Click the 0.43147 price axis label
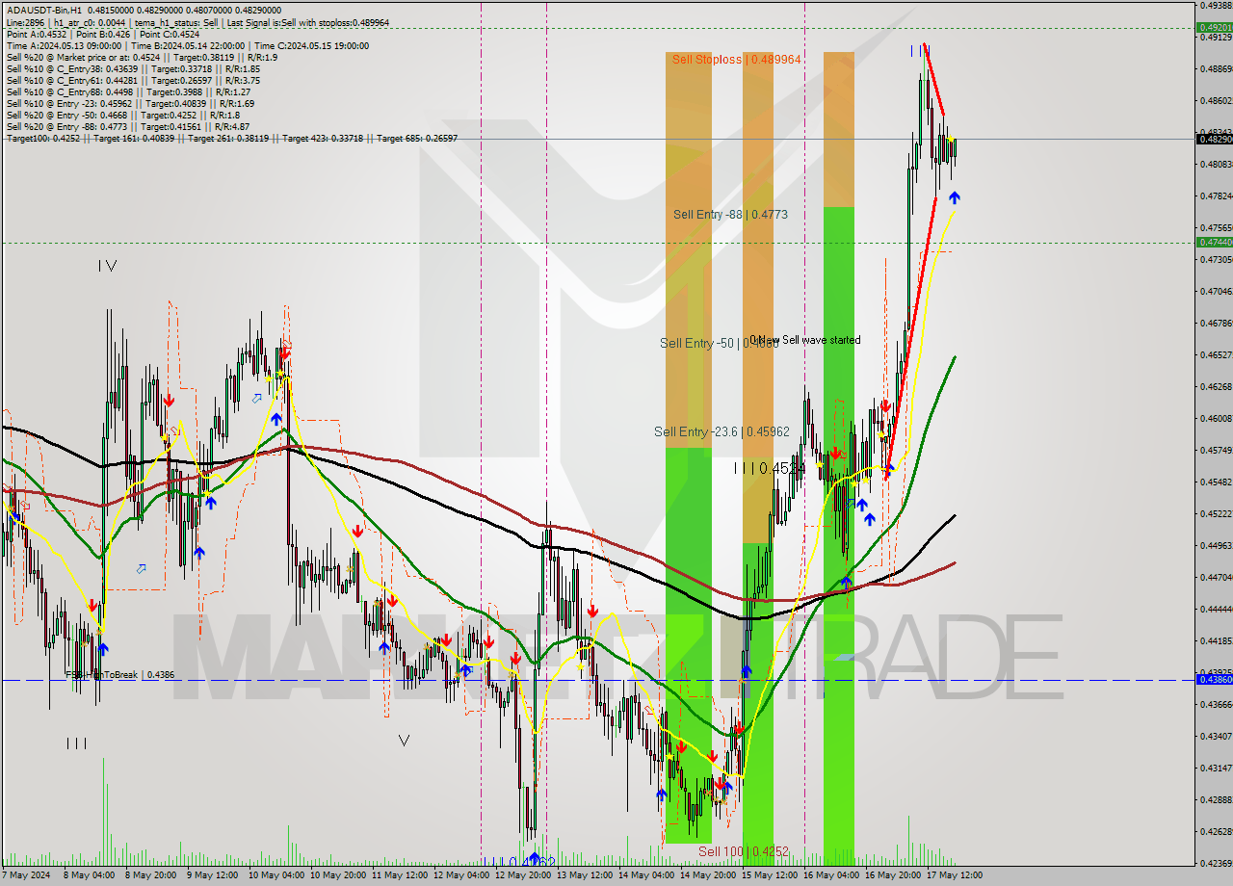Viewport: 1233px width, 886px height. 1215,768
